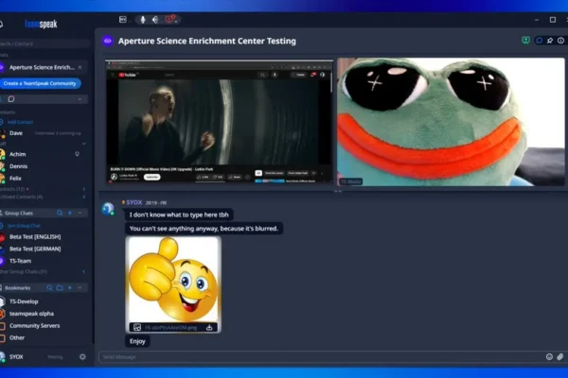
Task: Add a new group chat with plus
Action: (69, 214)
